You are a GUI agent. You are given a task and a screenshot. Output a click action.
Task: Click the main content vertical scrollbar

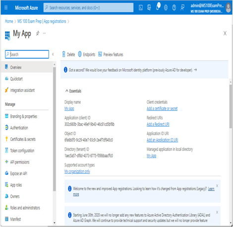coord(231,106)
